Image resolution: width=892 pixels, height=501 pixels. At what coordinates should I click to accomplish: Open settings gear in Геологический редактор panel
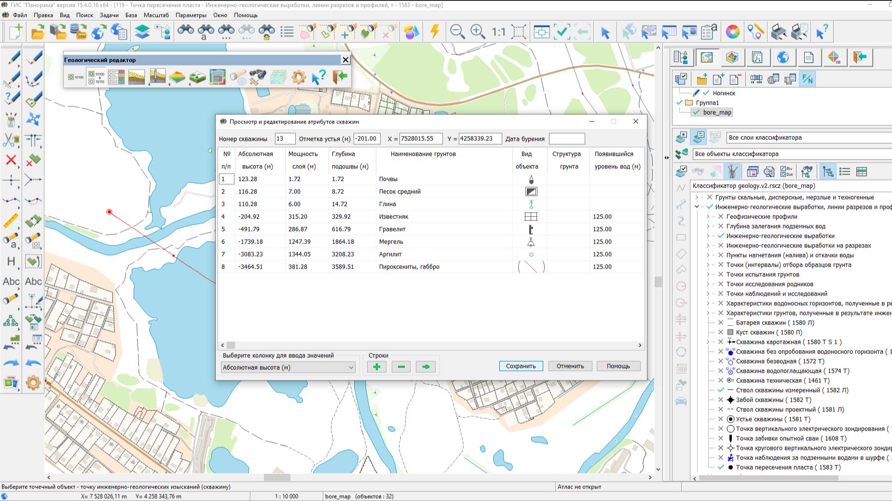299,77
